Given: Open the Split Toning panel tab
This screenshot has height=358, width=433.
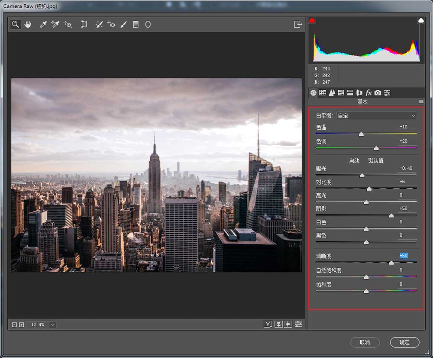Looking at the screenshot, I should [x=350, y=93].
